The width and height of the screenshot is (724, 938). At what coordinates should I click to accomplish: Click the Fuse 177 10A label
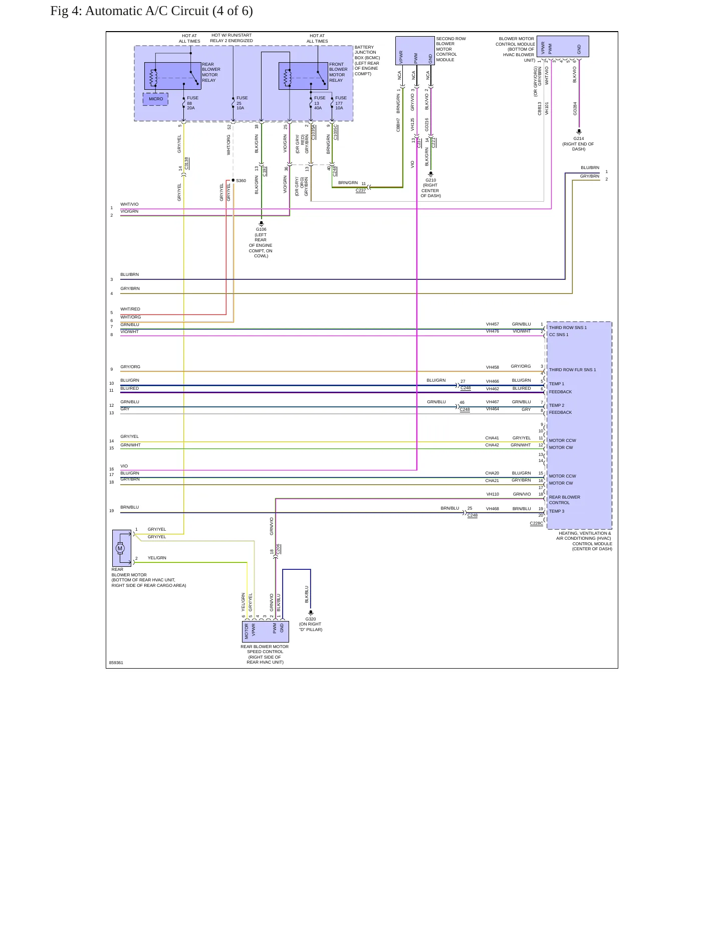[341, 103]
